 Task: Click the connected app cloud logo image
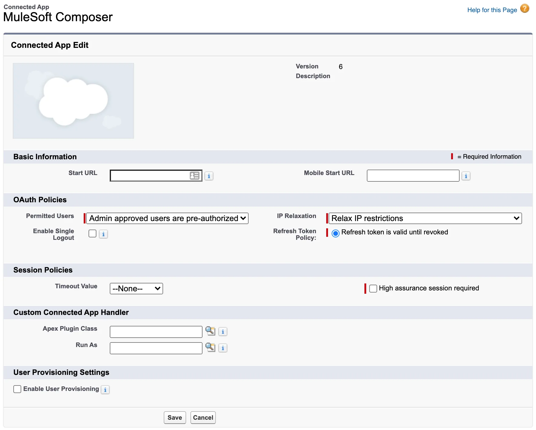coord(73,101)
